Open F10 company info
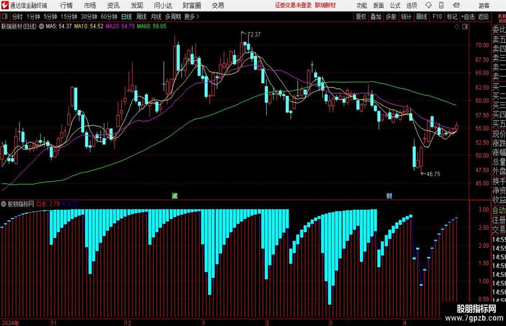The height and width of the screenshot is (326, 506). coord(437,17)
